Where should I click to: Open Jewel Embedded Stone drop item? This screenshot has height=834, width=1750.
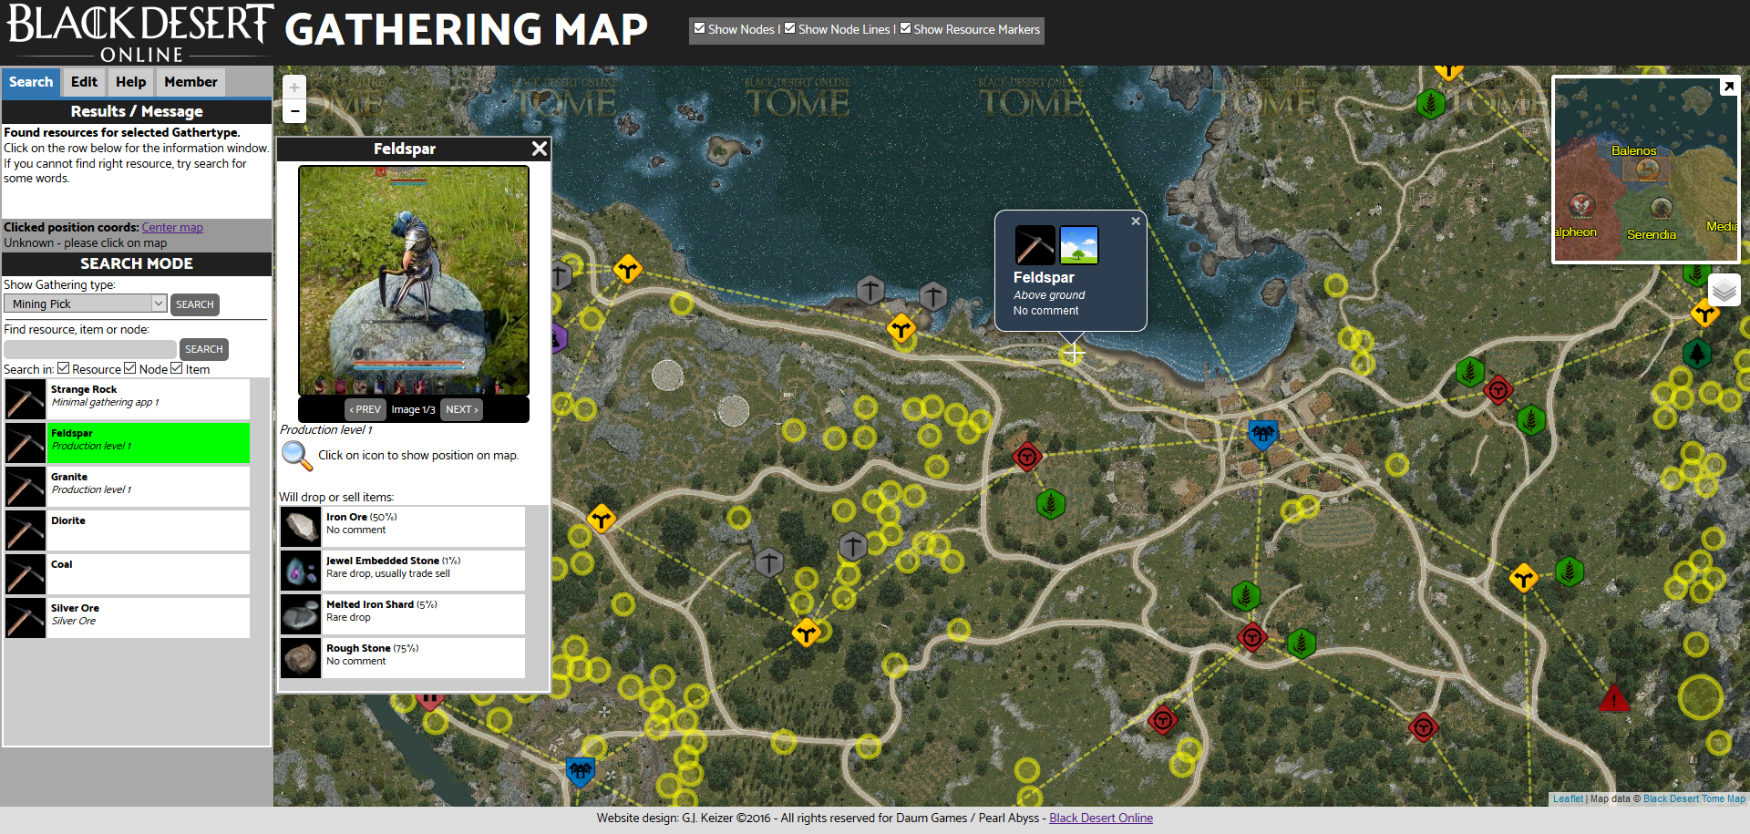click(403, 570)
